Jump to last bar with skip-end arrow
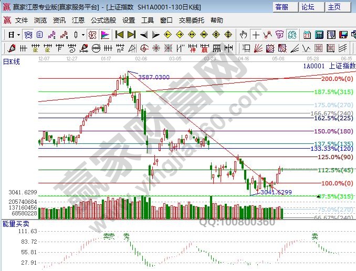This screenshot has width=356, height=271. pos(131,35)
